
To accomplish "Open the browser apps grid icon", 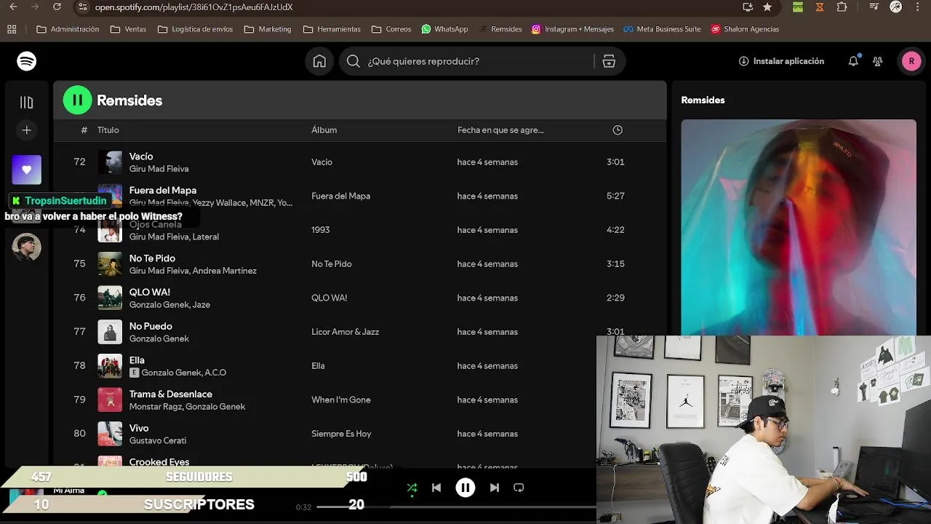I will click(x=12, y=29).
